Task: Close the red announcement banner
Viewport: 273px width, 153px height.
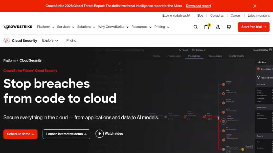Action: click(255, 6)
